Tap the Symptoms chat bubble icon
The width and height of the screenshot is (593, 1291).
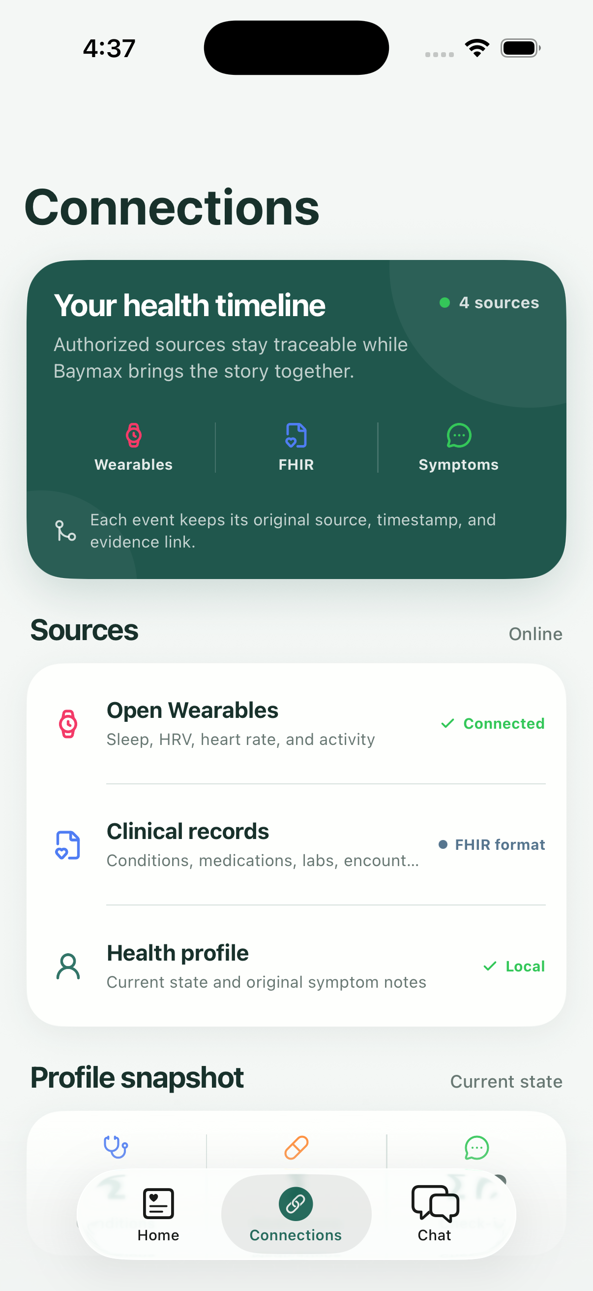pos(458,435)
